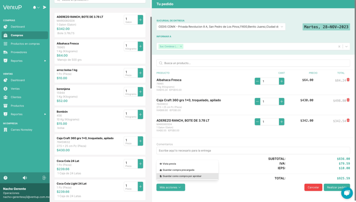This screenshot has width=356, height=202.
Task: Click order product search field
Action: click(253, 63)
